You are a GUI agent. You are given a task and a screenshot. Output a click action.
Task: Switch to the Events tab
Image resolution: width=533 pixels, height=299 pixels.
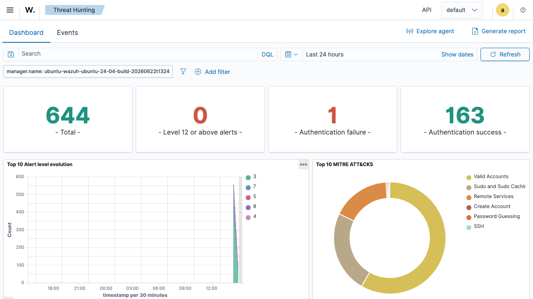[67, 32]
